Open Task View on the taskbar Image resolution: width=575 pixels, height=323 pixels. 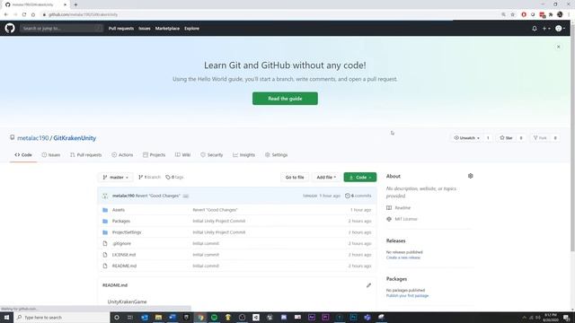[x=130, y=318]
